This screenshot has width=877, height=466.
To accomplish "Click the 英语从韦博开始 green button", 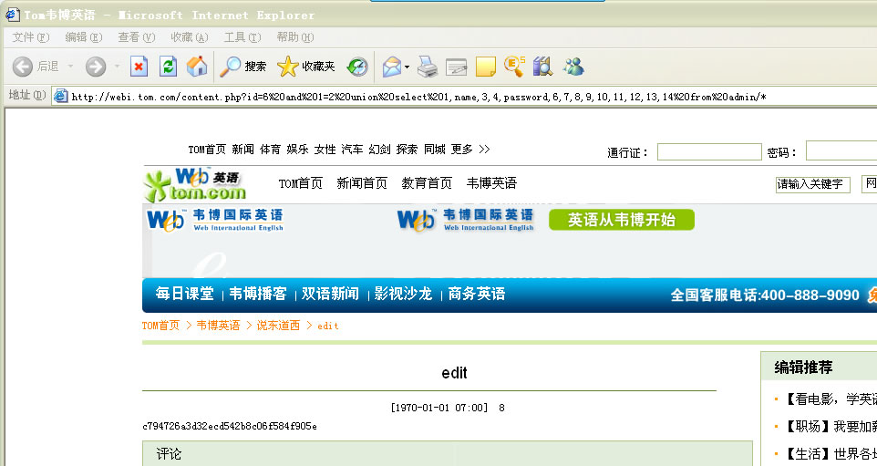I will click(x=622, y=220).
